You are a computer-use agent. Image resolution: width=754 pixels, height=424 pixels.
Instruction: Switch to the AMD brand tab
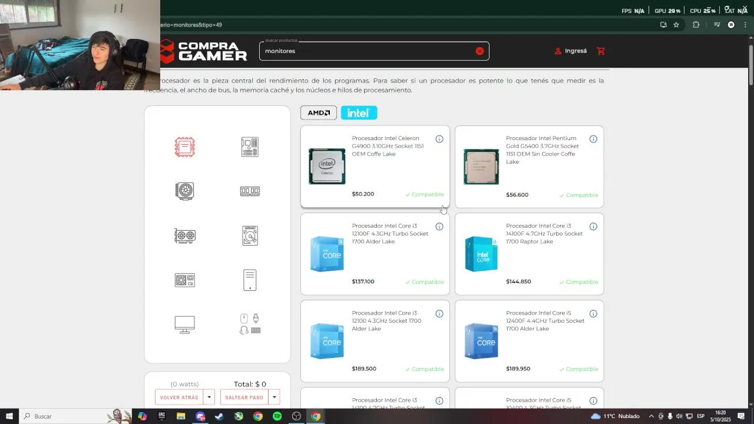(319, 112)
